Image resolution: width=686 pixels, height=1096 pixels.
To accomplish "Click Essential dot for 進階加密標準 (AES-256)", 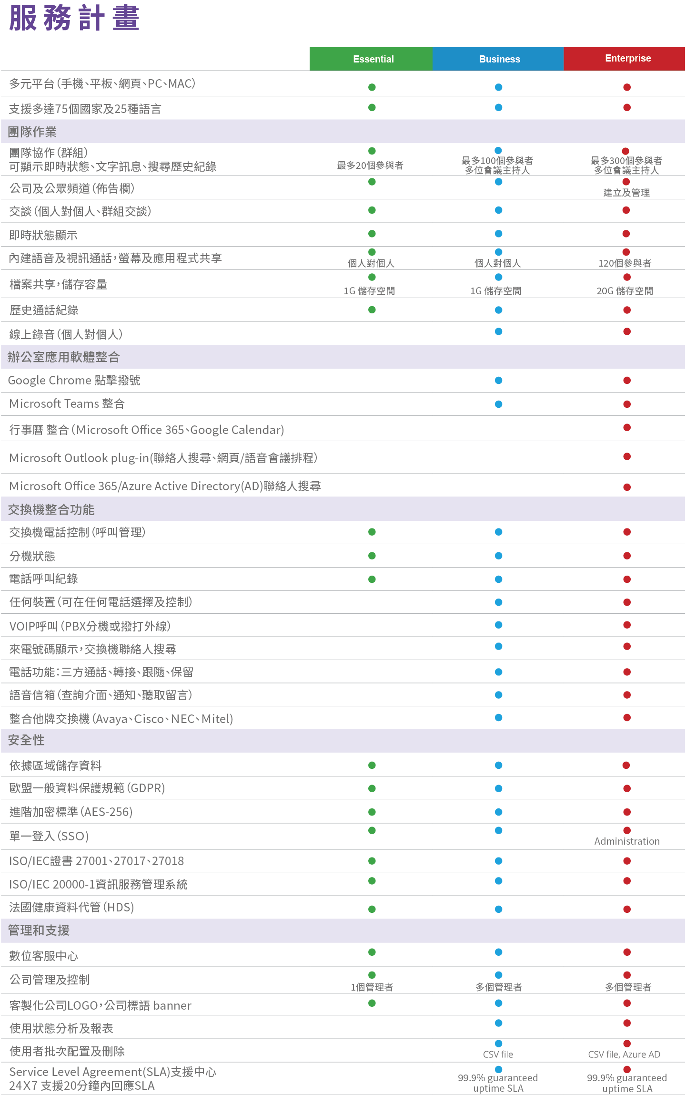I will click(x=372, y=812).
